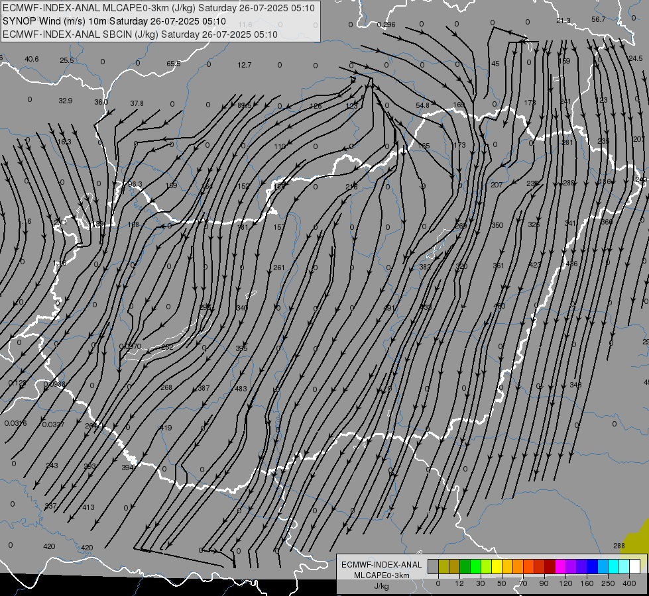Image resolution: width=649 pixels, height=596 pixels.
Task: Click the map value 243
Action: pyautogui.click(x=52, y=466)
